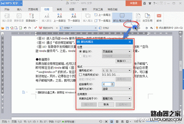Click the Insert Table of Contents (插入目录) icon
The width and height of the screenshot is (184, 124).
point(7,16)
